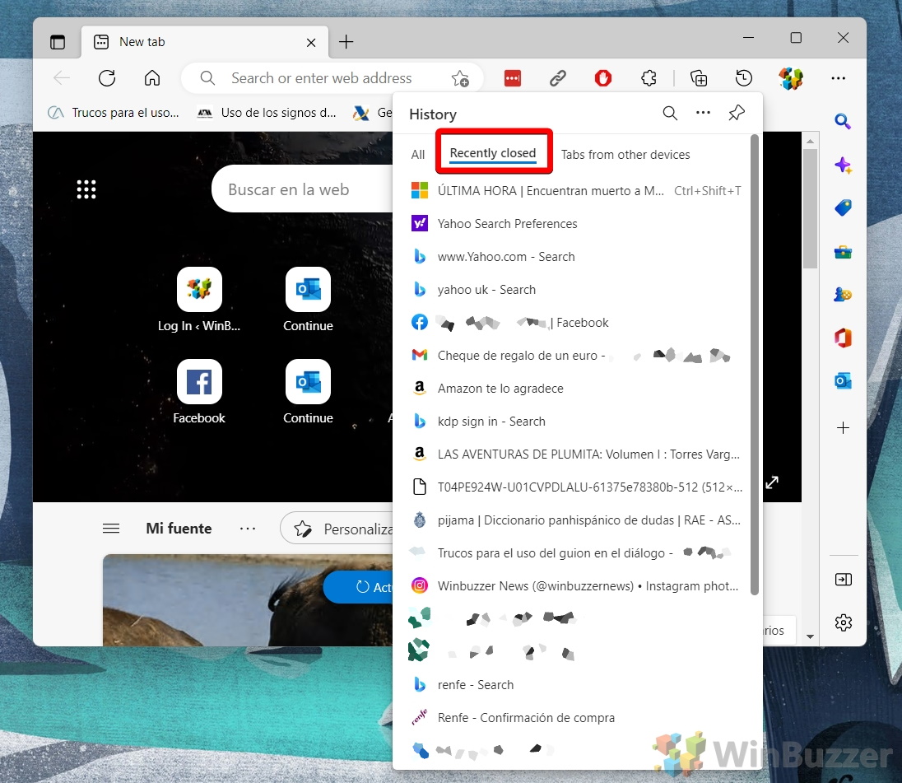The image size is (902, 783).
Task: Open the Collections icon in toolbar
Action: pyautogui.click(x=699, y=77)
